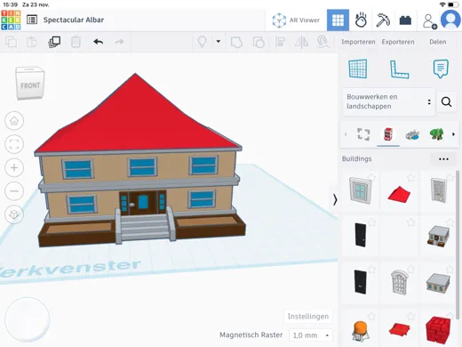This screenshot has height=347, width=462.
Task: Select the Ruler tool
Action: [399, 69]
